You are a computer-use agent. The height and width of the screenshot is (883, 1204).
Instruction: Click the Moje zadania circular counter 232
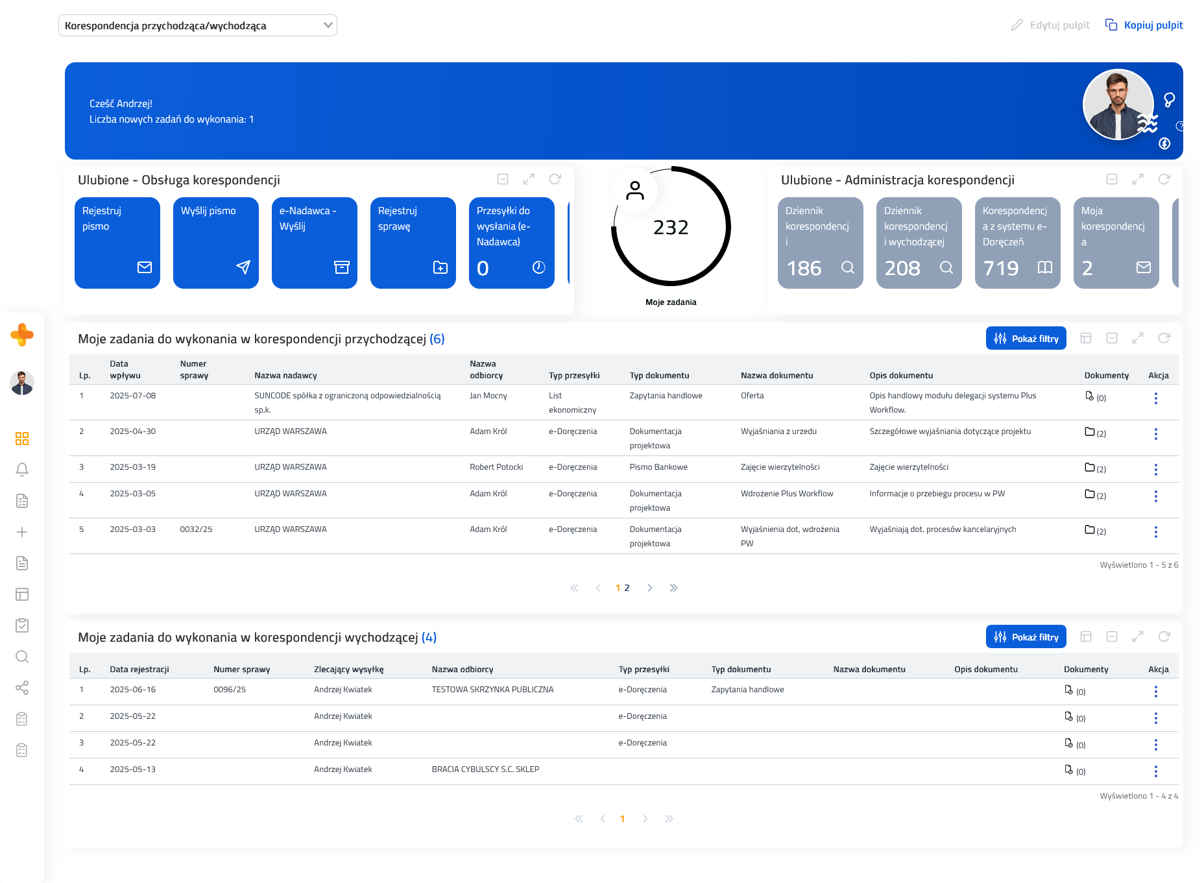(671, 226)
